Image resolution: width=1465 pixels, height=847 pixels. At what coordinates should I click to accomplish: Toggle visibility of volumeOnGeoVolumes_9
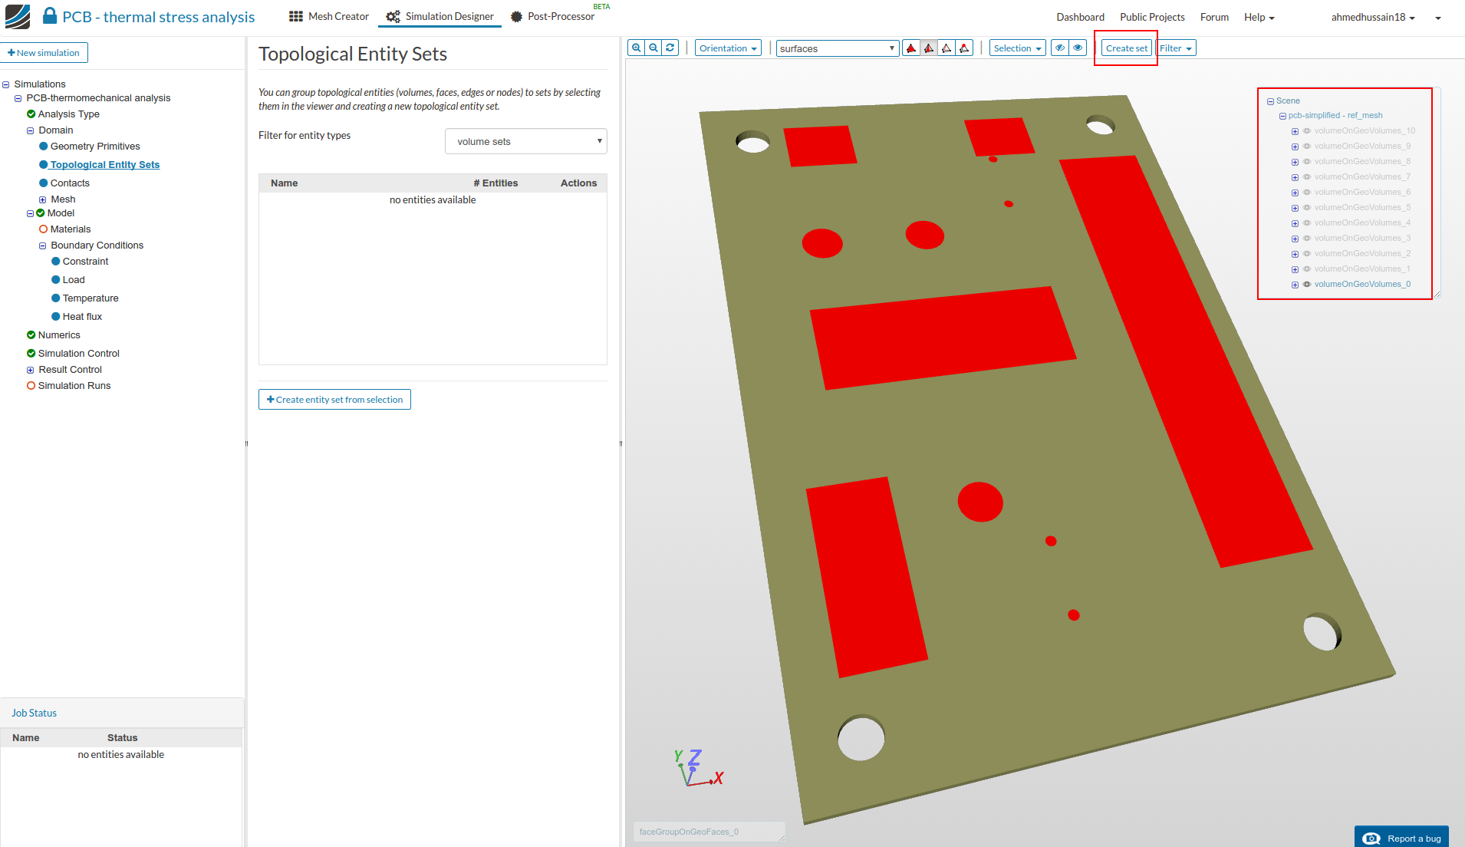coord(1307,147)
